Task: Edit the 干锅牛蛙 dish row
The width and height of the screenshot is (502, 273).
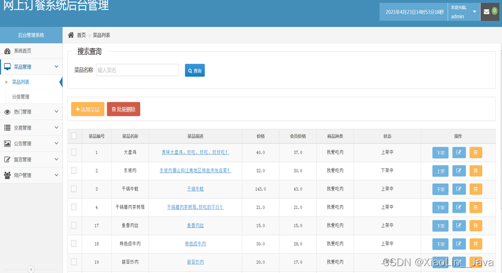Action: (x=459, y=189)
